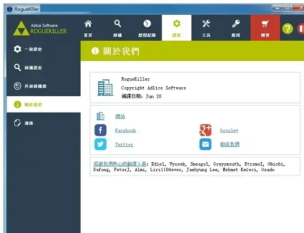Select 關於我們 about us in sidebar

click(44, 105)
